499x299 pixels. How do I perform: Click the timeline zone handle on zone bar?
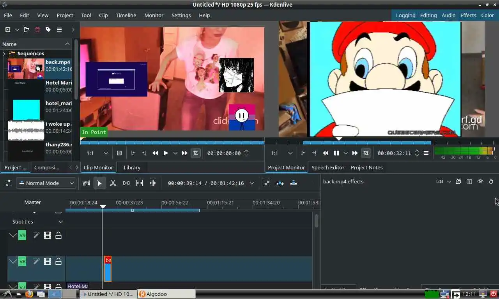tap(133, 210)
